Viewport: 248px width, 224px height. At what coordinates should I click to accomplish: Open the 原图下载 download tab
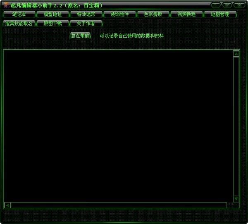pos(52,24)
